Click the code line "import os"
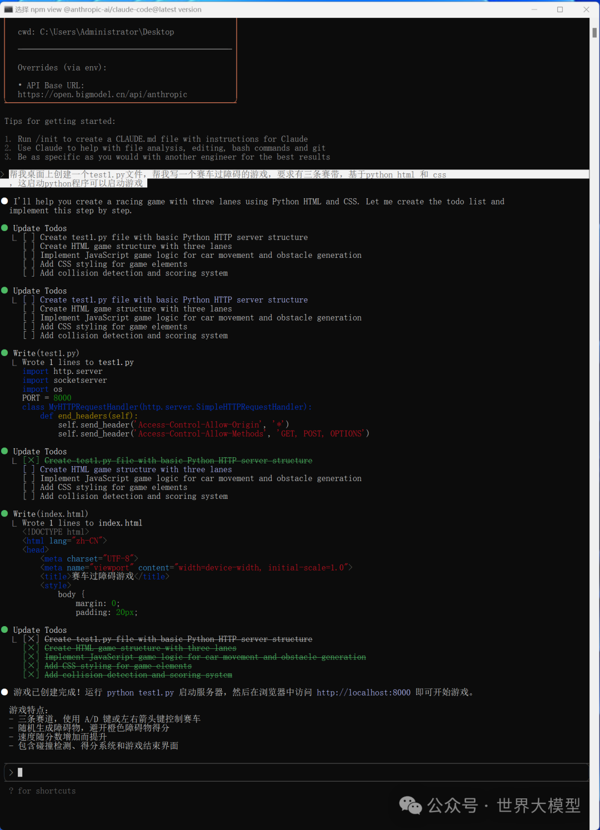Viewport: 600px width, 830px height. point(42,389)
